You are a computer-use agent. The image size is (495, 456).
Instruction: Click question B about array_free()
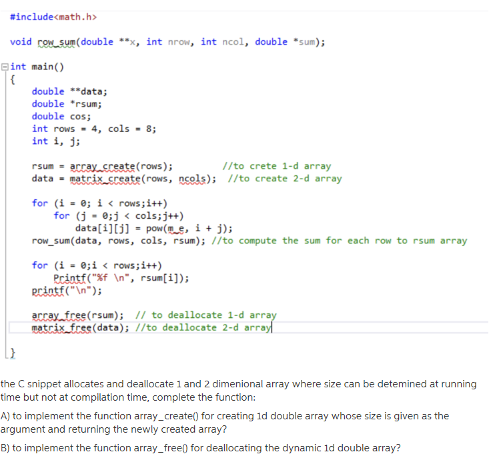[x=200, y=448]
